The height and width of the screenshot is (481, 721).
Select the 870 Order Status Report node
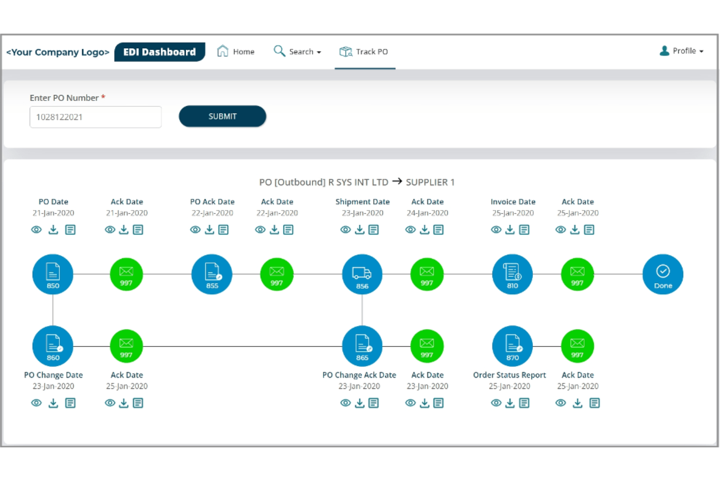(x=512, y=346)
